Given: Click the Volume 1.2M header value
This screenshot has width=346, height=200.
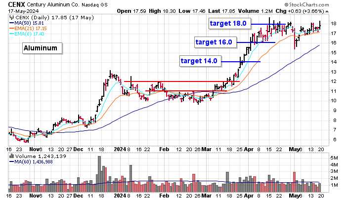Looking at the screenshot, I should [255, 11].
